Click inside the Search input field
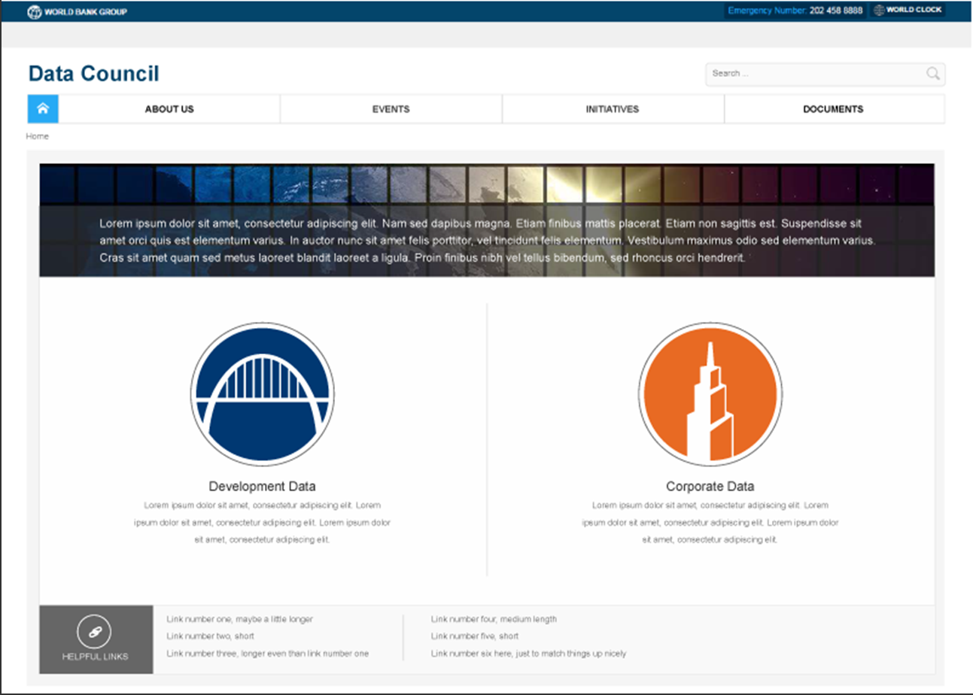 pyautogui.click(x=813, y=74)
